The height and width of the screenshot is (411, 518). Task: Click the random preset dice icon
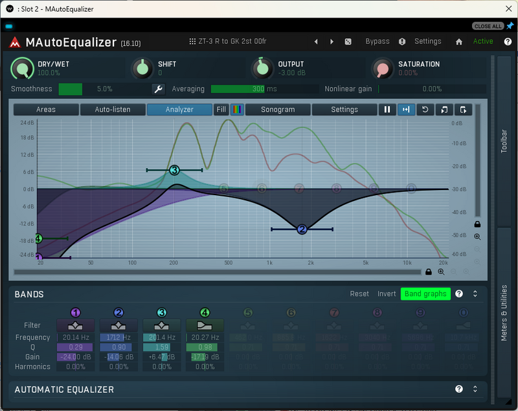348,41
